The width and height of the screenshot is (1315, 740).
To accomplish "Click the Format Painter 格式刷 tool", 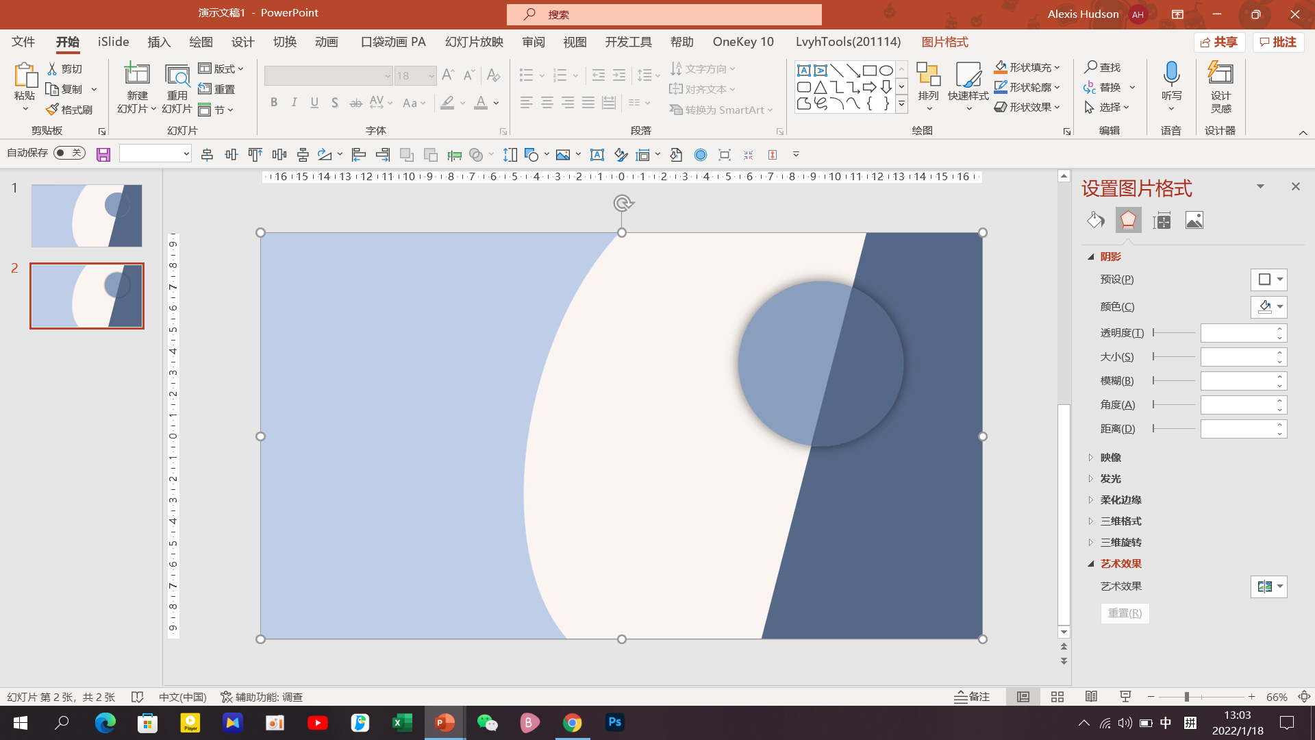I will [69, 110].
